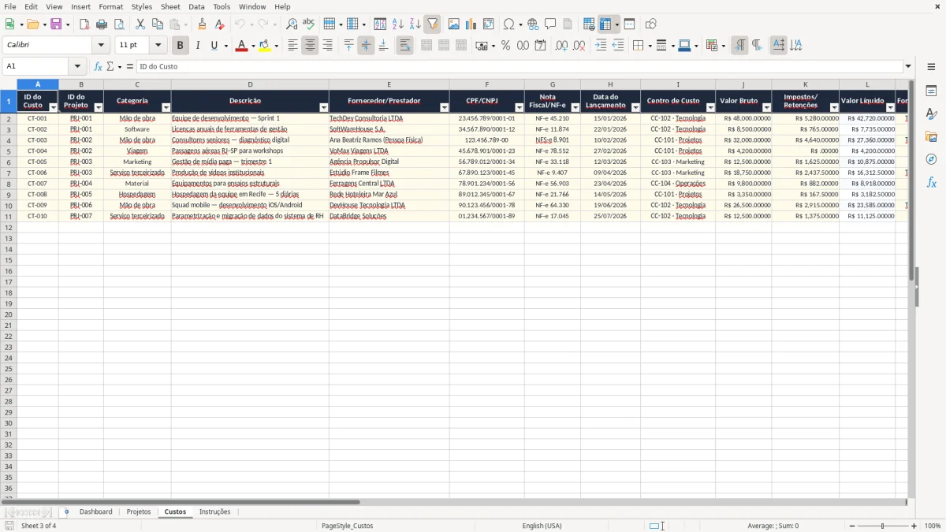Switch to the Instruções sheet tab

(x=215, y=512)
